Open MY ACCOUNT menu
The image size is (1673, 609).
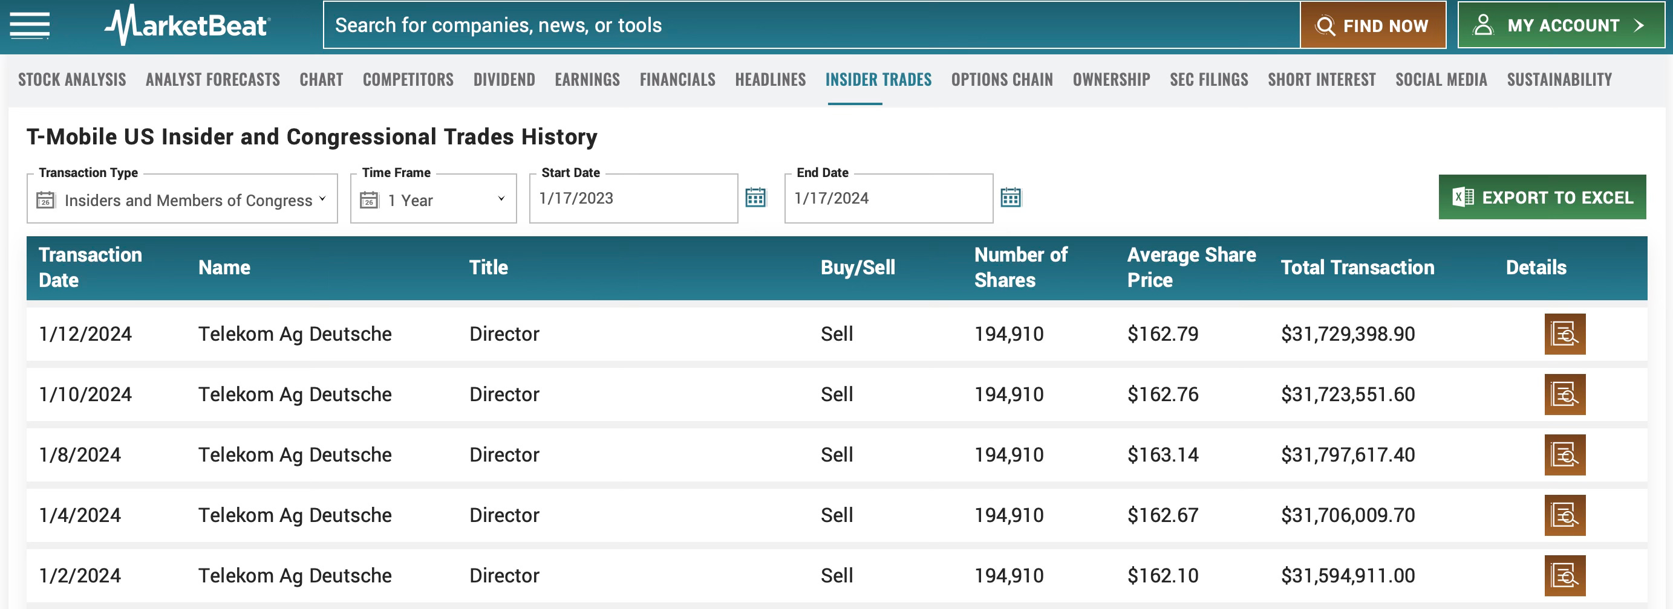pos(1561,25)
